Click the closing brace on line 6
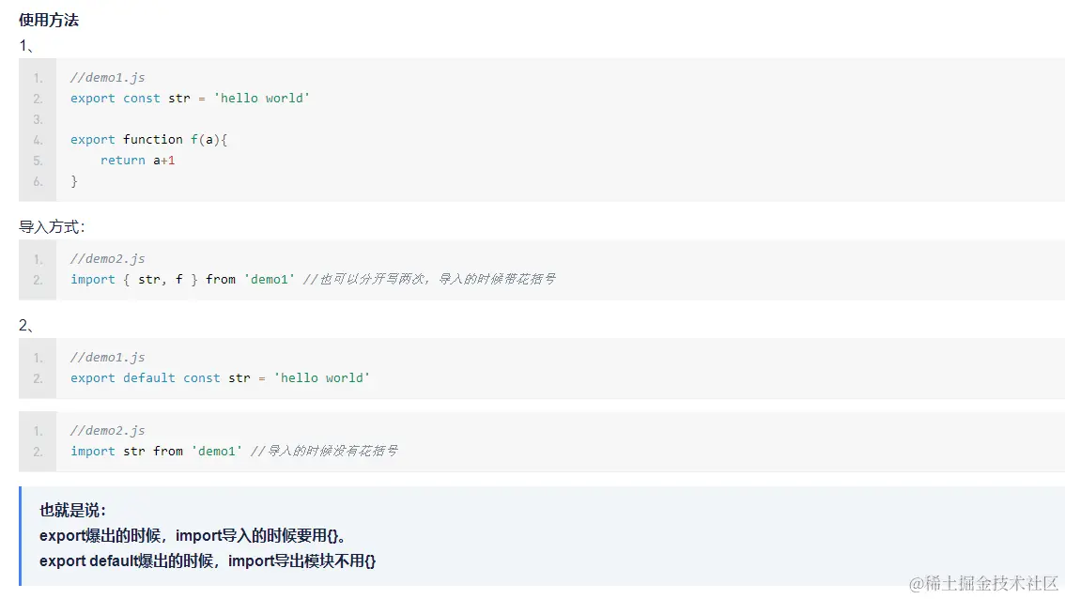Viewport: 1065px width, 599px height. pyautogui.click(x=74, y=181)
